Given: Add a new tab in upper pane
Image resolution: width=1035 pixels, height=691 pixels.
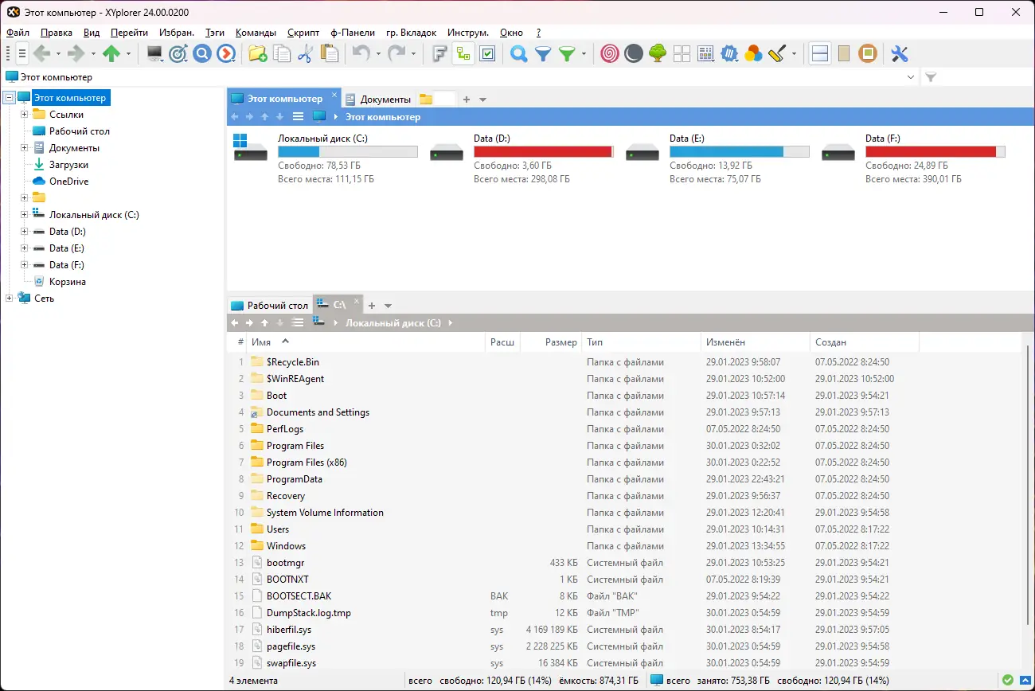Looking at the screenshot, I should 467,100.
